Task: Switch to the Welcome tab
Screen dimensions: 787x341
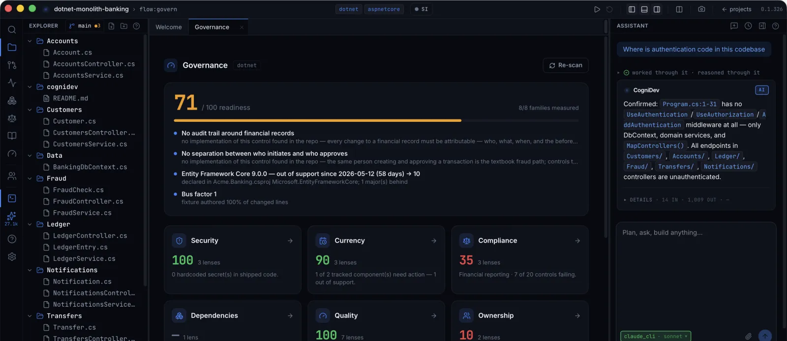Action: pos(169,27)
